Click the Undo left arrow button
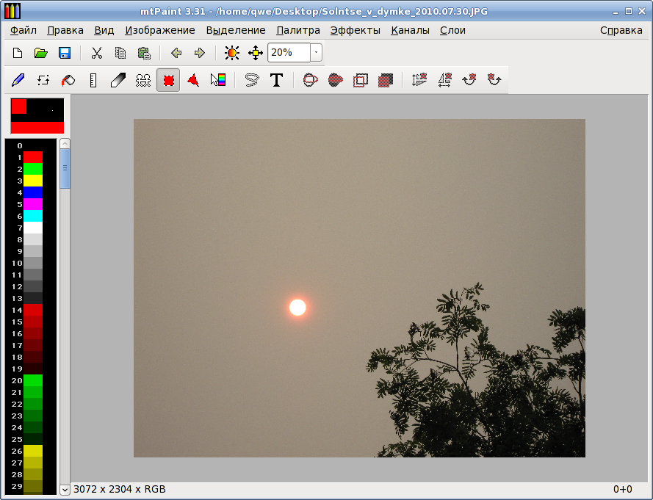This screenshot has height=500, width=653. 176,53
